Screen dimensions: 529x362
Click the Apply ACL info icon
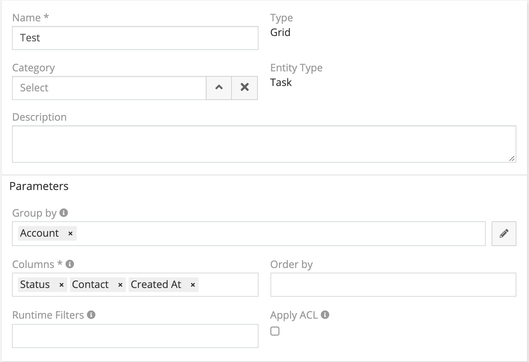(x=325, y=315)
